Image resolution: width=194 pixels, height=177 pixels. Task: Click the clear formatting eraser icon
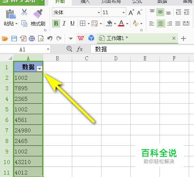click(x=136, y=23)
